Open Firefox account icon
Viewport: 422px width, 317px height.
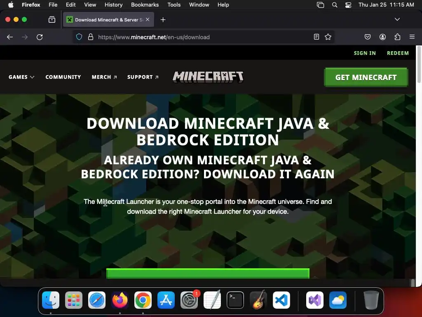click(x=382, y=37)
